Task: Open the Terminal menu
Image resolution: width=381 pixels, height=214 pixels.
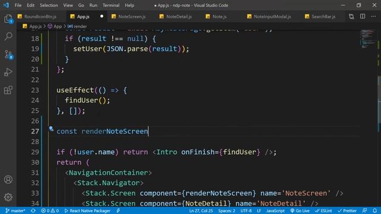Action: coord(111,5)
